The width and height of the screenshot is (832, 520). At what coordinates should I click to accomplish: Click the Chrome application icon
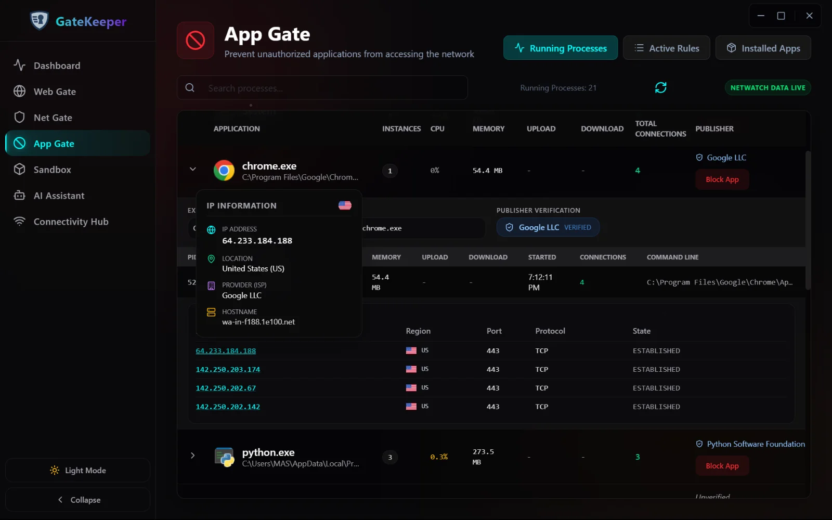tap(224, 170)
